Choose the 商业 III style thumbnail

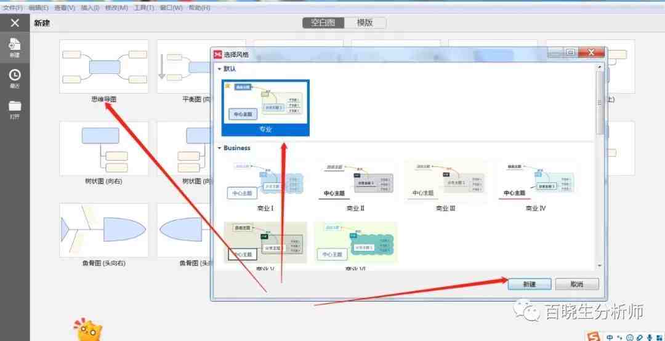445,182
